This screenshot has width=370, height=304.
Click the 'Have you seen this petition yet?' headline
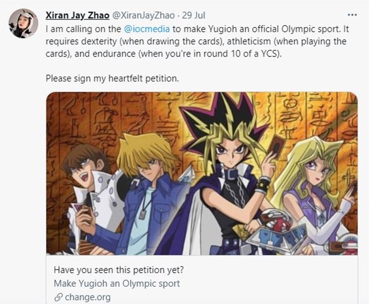[x=119, y=270]
